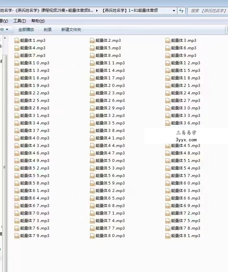This screenshot has width=228, height=272.
Task: Select the MP3 icon of 能量体3.mp3
Action: [x=168, y=40]
